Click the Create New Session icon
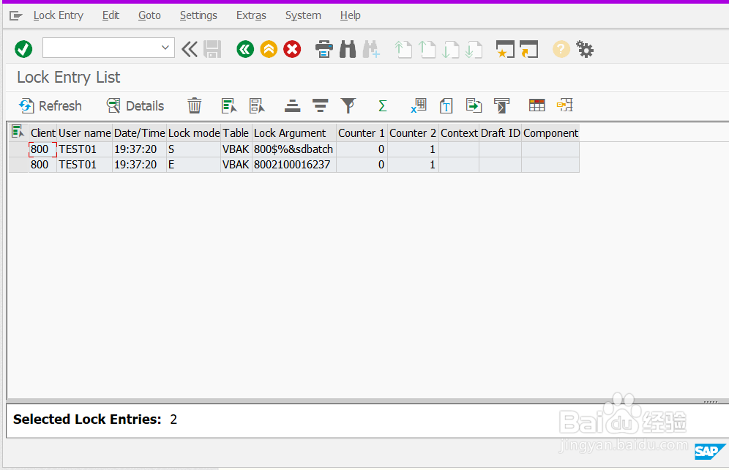729x470 pixels. pyautogui.click(x=505, y=49)
